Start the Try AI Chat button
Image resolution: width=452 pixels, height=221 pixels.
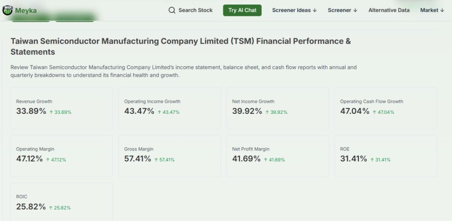pyautogui.click(x=242, y=11)
